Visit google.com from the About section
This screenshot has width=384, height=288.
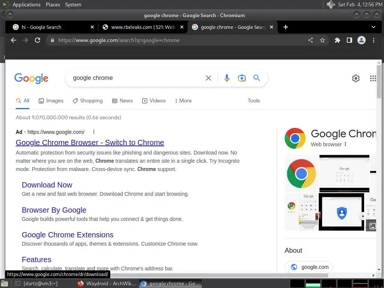pos(309,267)
